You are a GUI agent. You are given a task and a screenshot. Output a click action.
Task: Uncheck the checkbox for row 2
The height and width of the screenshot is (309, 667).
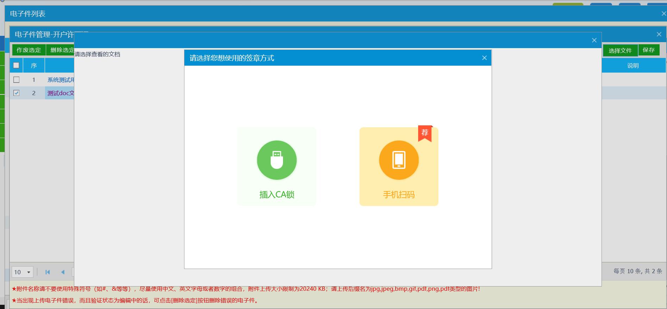pyautogui.click(x=16, y=93)
